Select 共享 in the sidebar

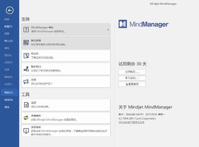(x=7, y=70)
